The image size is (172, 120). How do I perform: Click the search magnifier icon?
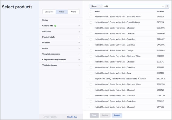coord(167,6)
